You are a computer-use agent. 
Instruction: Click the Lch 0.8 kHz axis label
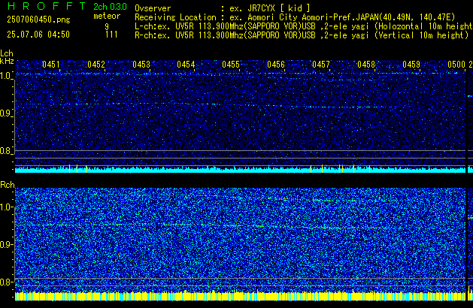coord(6,151)
